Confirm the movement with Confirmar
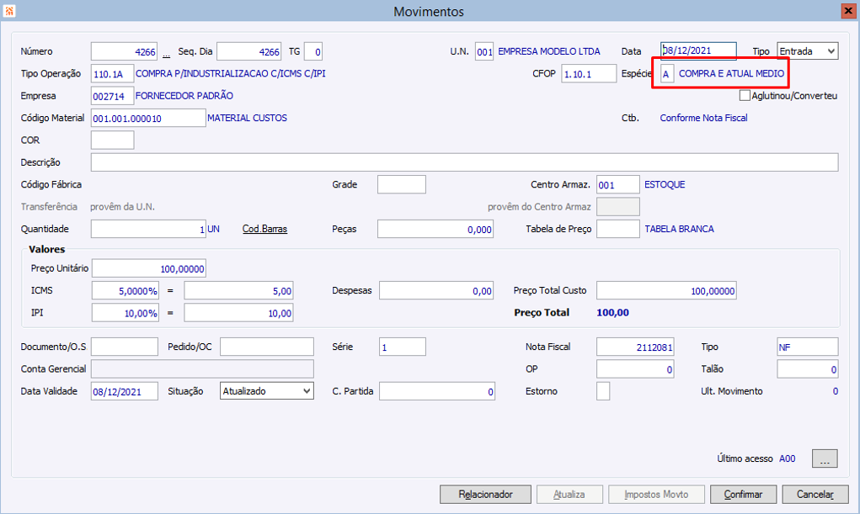Screen dimensions: 860x514 (x=743, y=495)
